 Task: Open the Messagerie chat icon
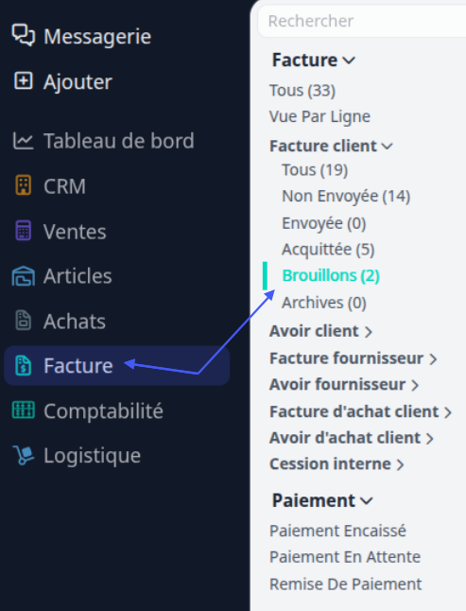[24, 35]
